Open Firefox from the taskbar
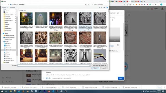Screen dimensions: 166x93 click(x=49, y=91)
